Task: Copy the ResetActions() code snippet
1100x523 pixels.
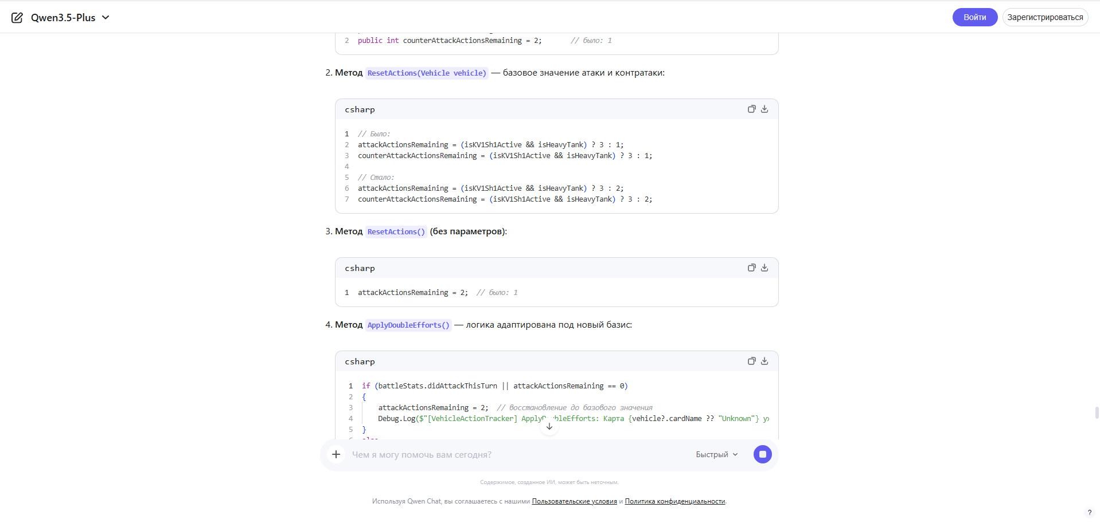Action: pyautogui.click(x=751, y=268)
